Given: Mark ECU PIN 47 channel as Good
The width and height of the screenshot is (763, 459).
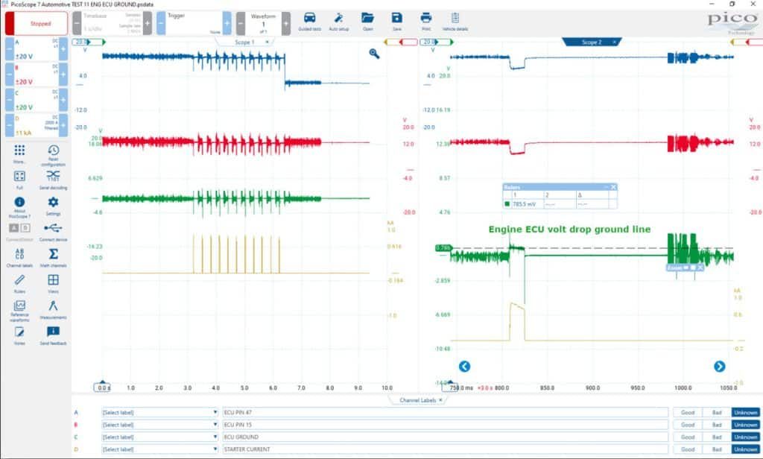Looking at the screenshot, I should click(x=688, y=412).
